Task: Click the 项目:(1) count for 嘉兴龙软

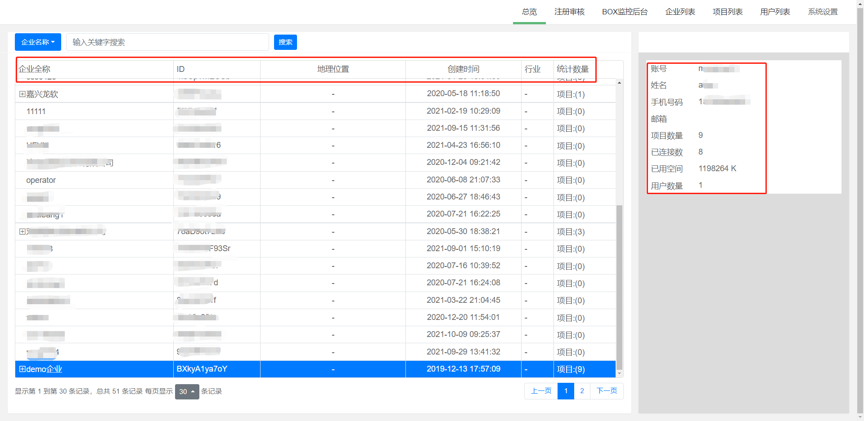Action: coord(571,94)
